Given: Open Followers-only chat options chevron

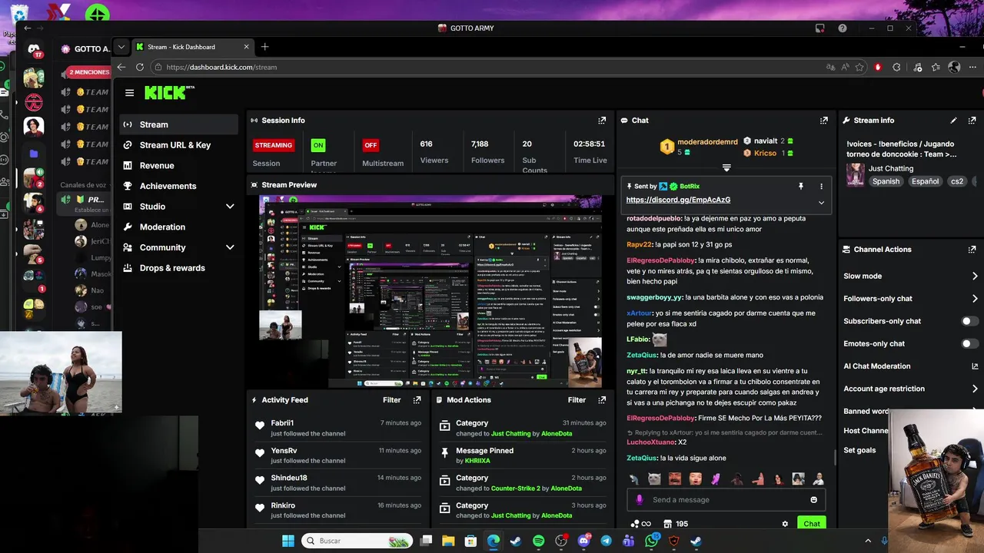Looking at the screenshot, I should [x=975, y=299].
